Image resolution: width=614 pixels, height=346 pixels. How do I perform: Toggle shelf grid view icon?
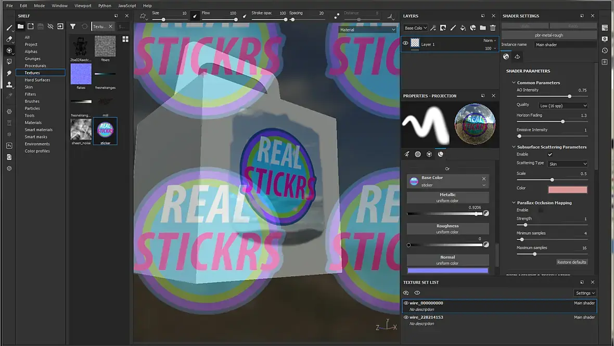pyautogui.click(x=125, y=39)
